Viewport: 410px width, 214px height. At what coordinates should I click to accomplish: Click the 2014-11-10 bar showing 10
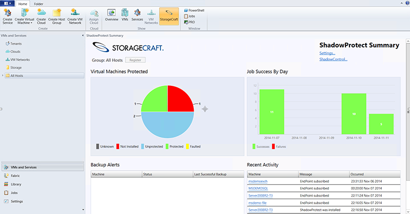pos(354,114)
